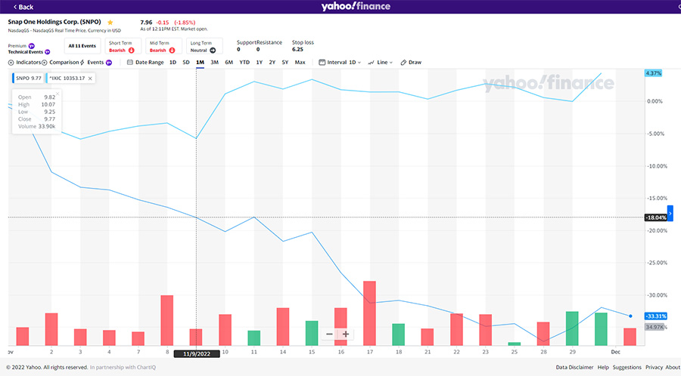681x376 pixels.
Task: Click the SNPO 9.77 series chip
Action: pos(28,79)
